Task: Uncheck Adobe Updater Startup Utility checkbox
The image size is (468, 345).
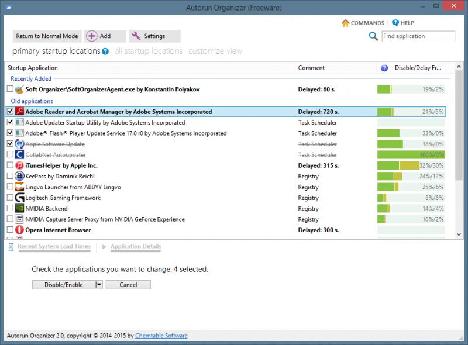Action: point(10,122)
